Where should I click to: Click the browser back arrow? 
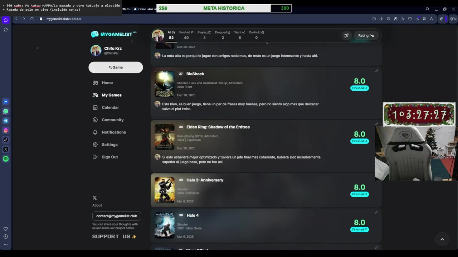coord(16,19)
